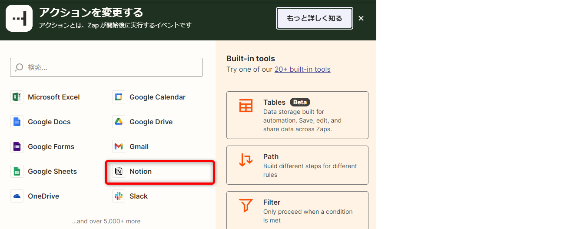The width and height of the screenshot is (584, 229).
Task: Open the Tables built-in tool card
Action: pos(297,115)
